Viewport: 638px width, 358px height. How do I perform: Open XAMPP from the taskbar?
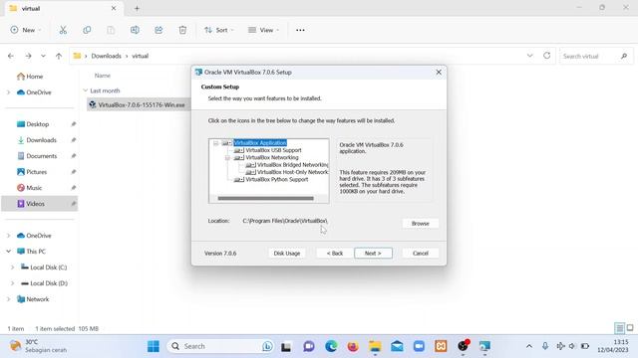click(x=441, y=346)
